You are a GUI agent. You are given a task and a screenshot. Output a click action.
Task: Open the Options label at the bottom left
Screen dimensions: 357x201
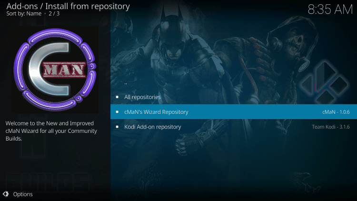[x=23, y=194]
